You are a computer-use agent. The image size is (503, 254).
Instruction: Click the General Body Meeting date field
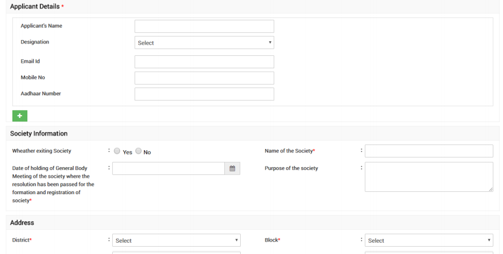pyautogui.click(x=168, y=168)
